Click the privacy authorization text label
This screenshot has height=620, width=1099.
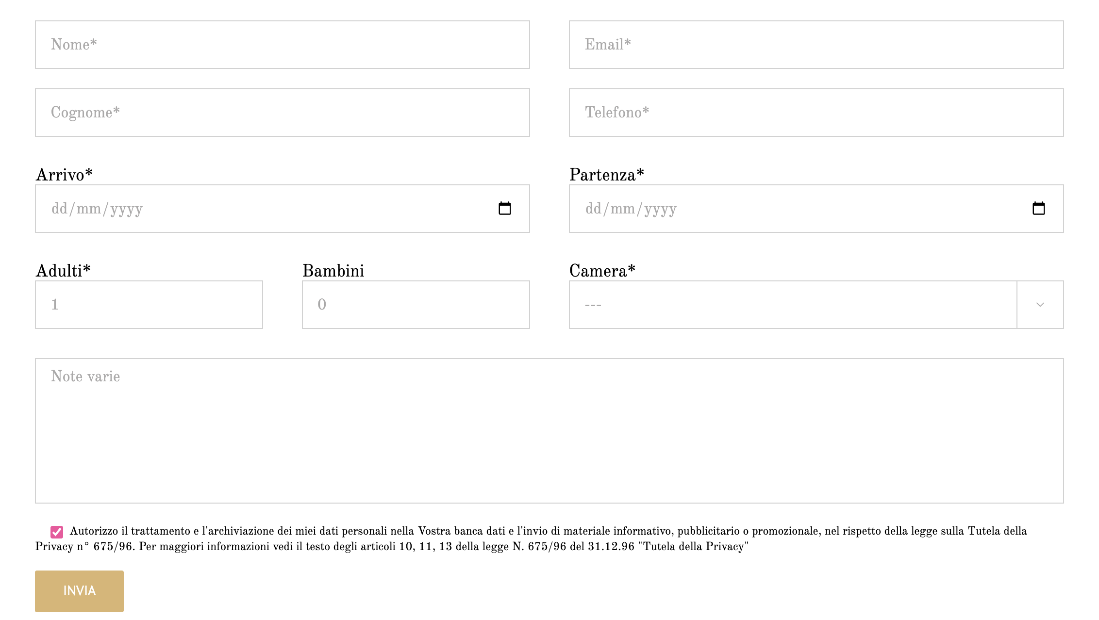coord(531,538)
